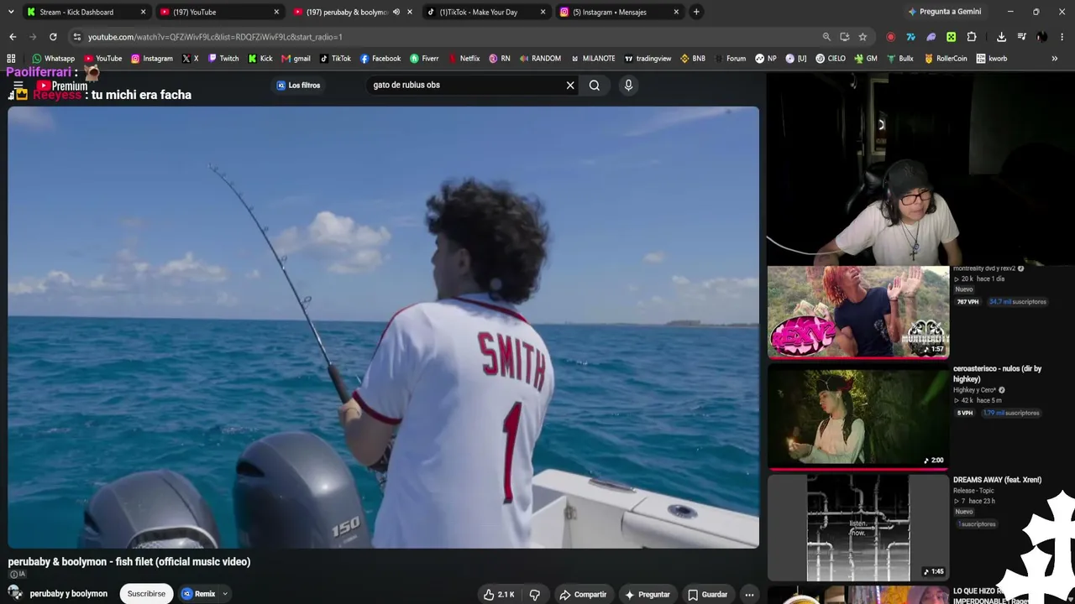
Task: Open the Twitch bookmark
Action: (x=223, y=59)
